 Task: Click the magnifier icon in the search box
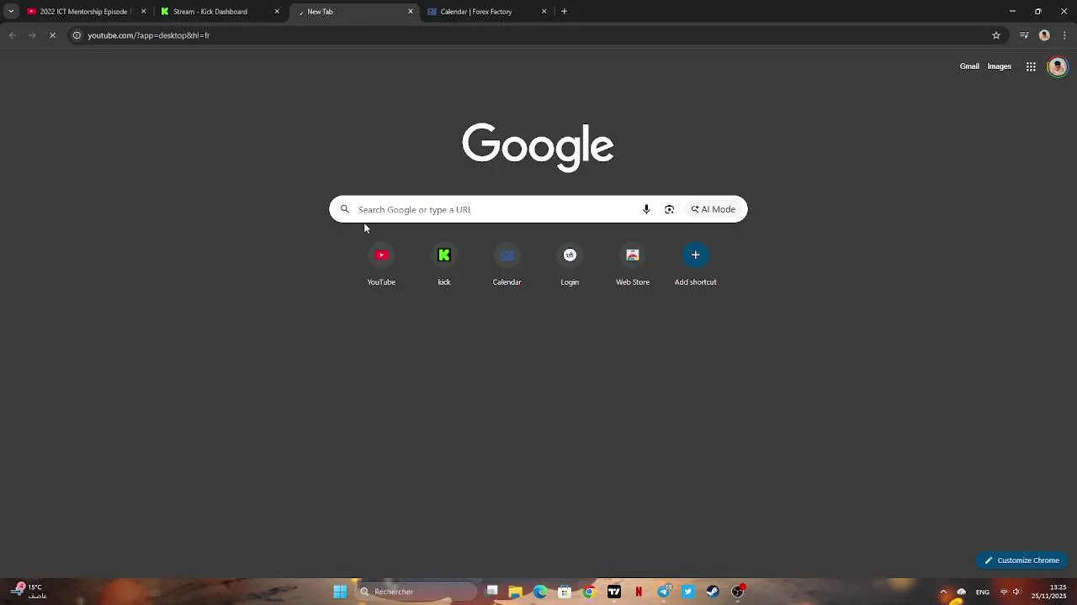click(x=344, y=209)
